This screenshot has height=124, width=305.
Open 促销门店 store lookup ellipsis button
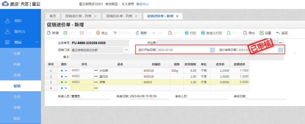126,50
